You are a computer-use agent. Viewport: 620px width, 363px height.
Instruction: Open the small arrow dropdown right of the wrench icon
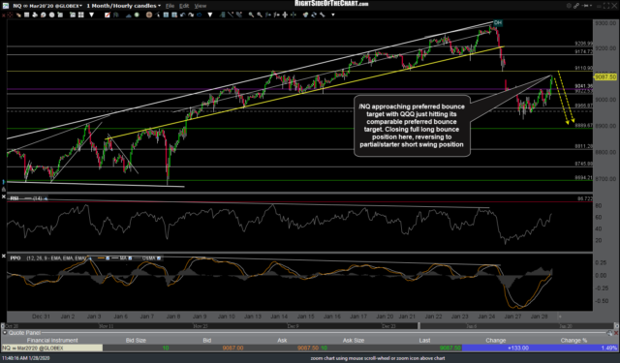click(x=333, y=15)
